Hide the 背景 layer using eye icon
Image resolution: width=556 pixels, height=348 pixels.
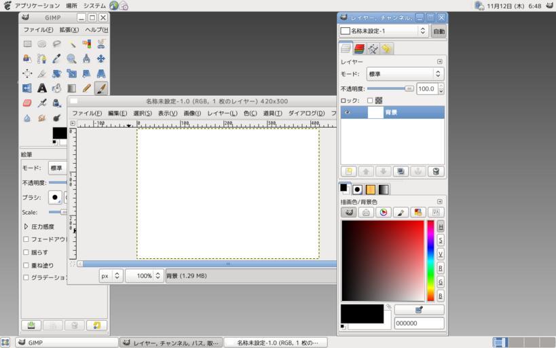pyautogui.click(x=348, y=113)
